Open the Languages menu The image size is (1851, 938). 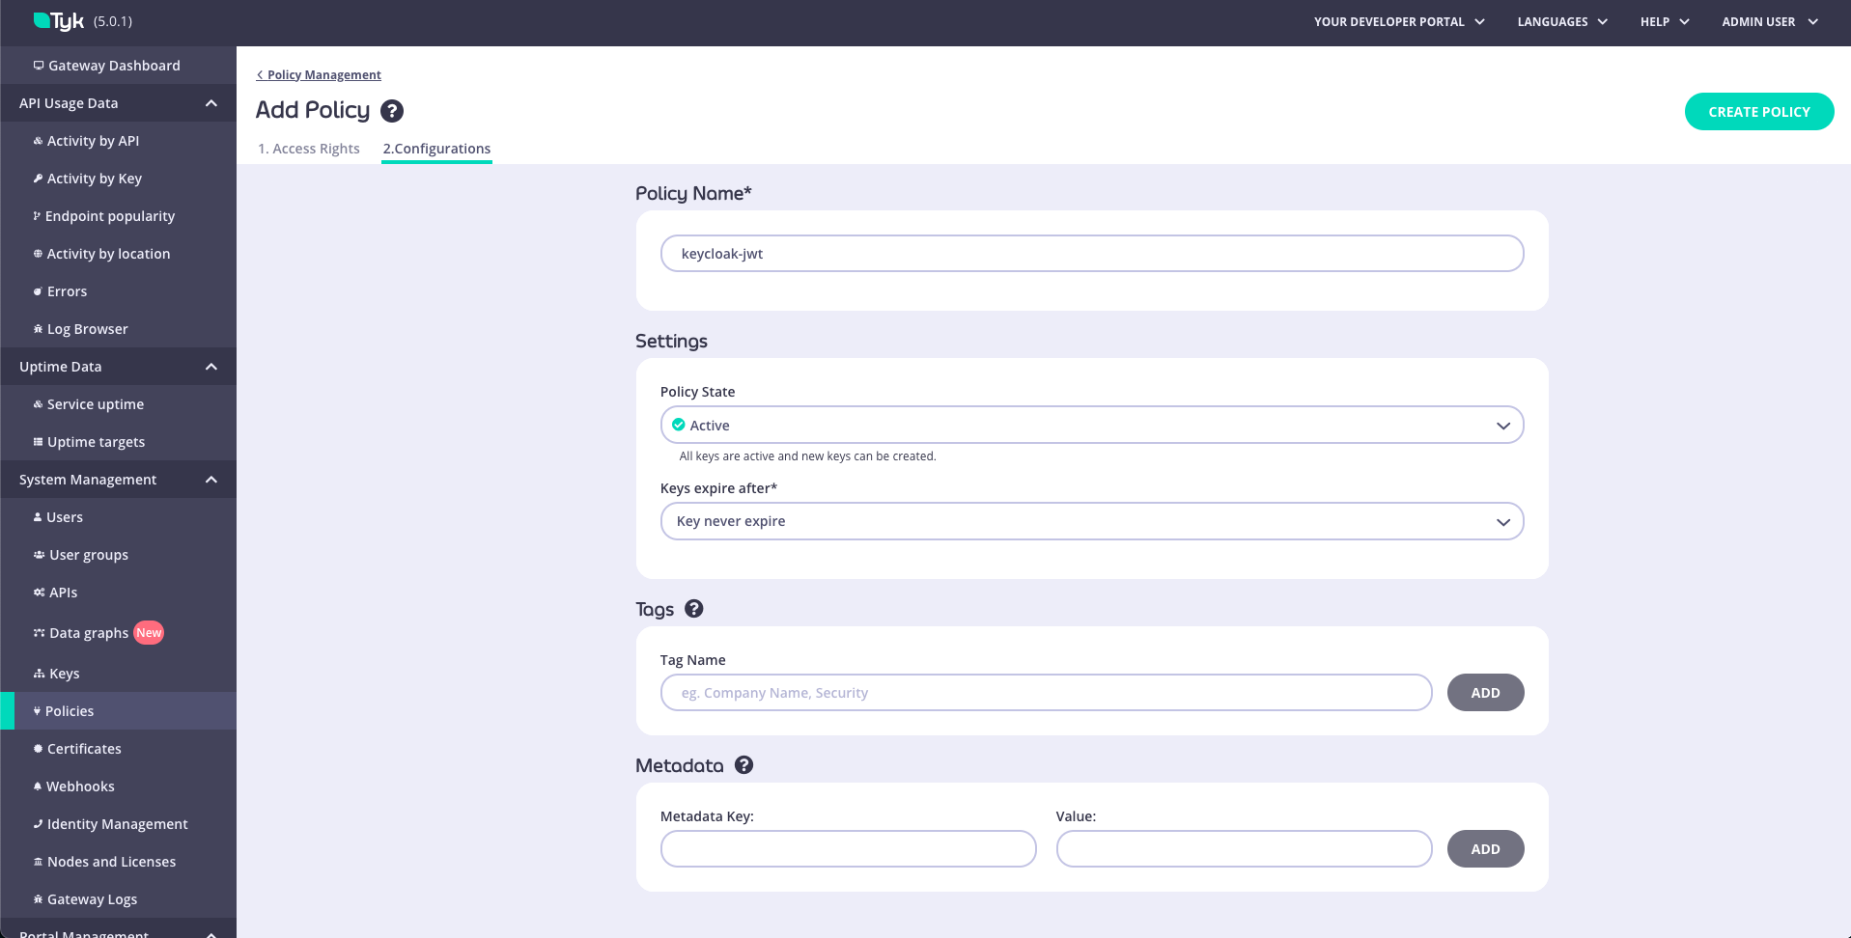pyautogui.click(x=1561, y=21)
